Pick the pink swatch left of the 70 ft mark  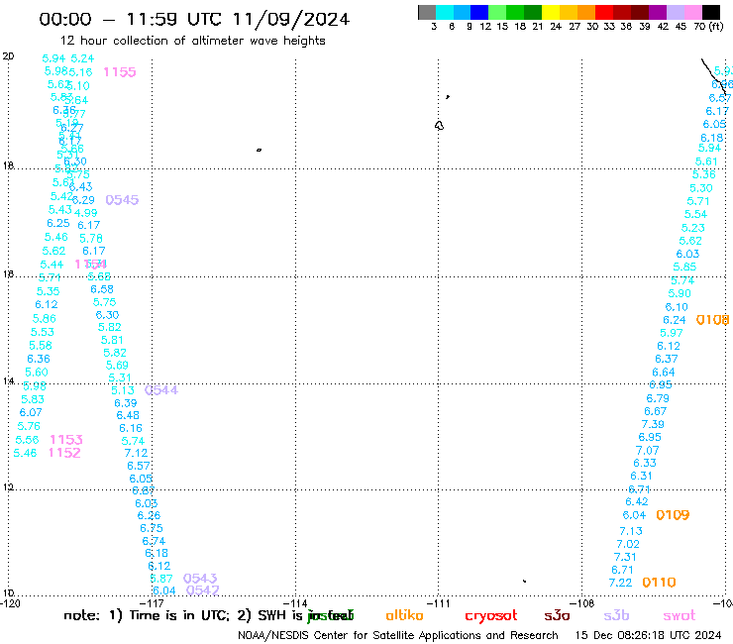coord(691,12)
